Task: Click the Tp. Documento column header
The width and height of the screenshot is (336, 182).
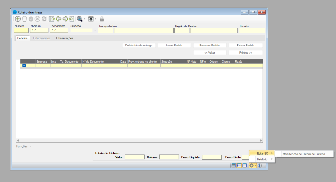Action: click(70, 62)
